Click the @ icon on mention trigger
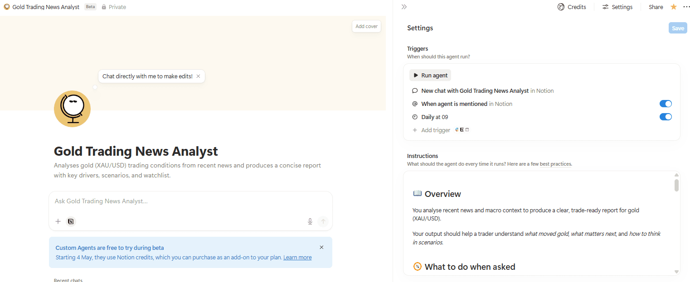This screenshot has height=282, width=690. pos(415,104)
